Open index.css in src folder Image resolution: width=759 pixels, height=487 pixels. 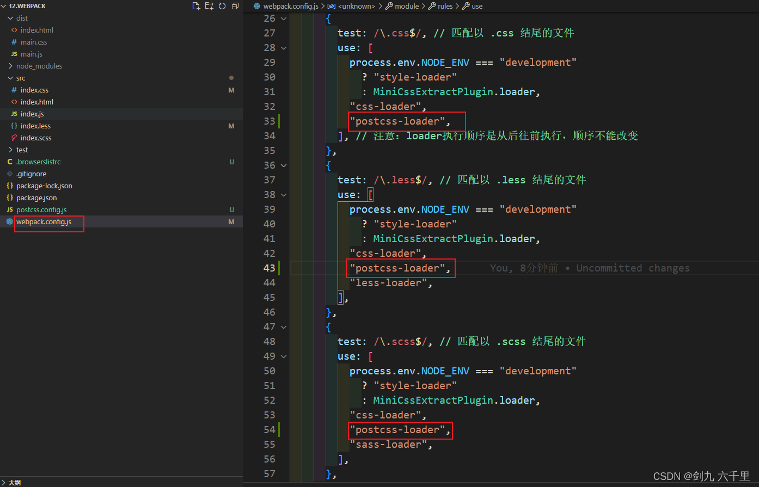(x=34, y=90)
